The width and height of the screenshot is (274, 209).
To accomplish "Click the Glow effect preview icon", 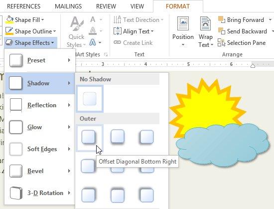I will click(x=16, y=127).
